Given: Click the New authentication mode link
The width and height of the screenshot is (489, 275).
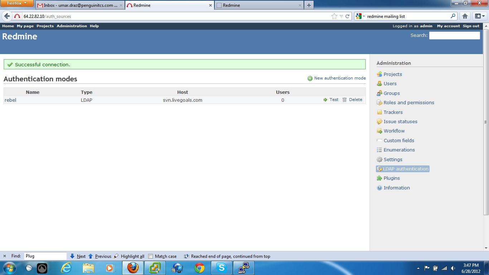Looking at the screenshot, I should tap(339, 78).
